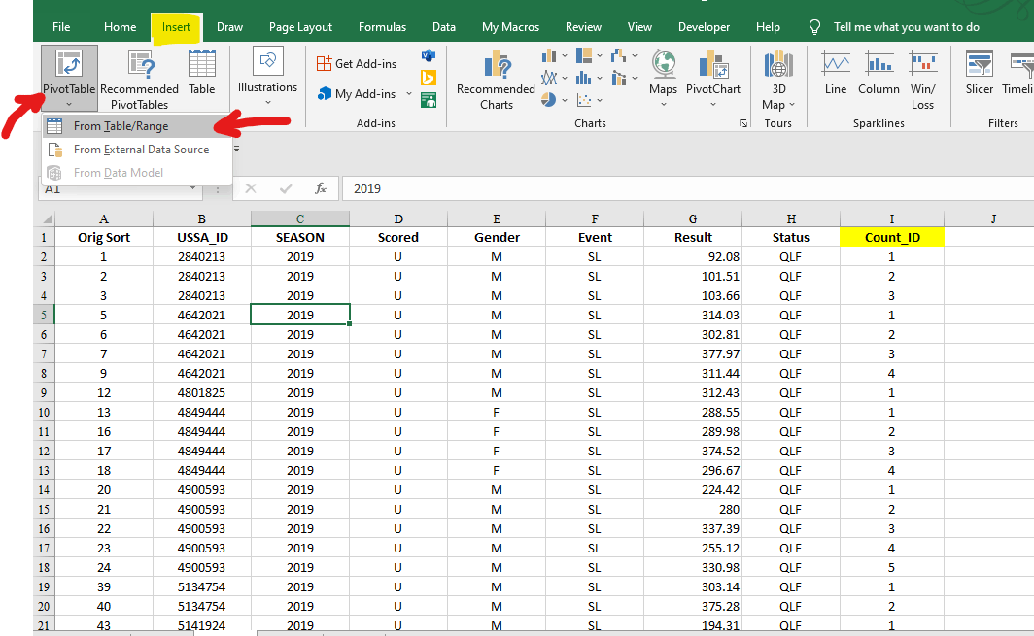
Task: Click the Insert Function fx button
Action: click(321, 188)
